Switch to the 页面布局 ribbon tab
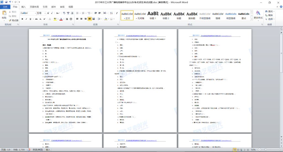Viewport: 283px width, 152px height. click(34, 7)
